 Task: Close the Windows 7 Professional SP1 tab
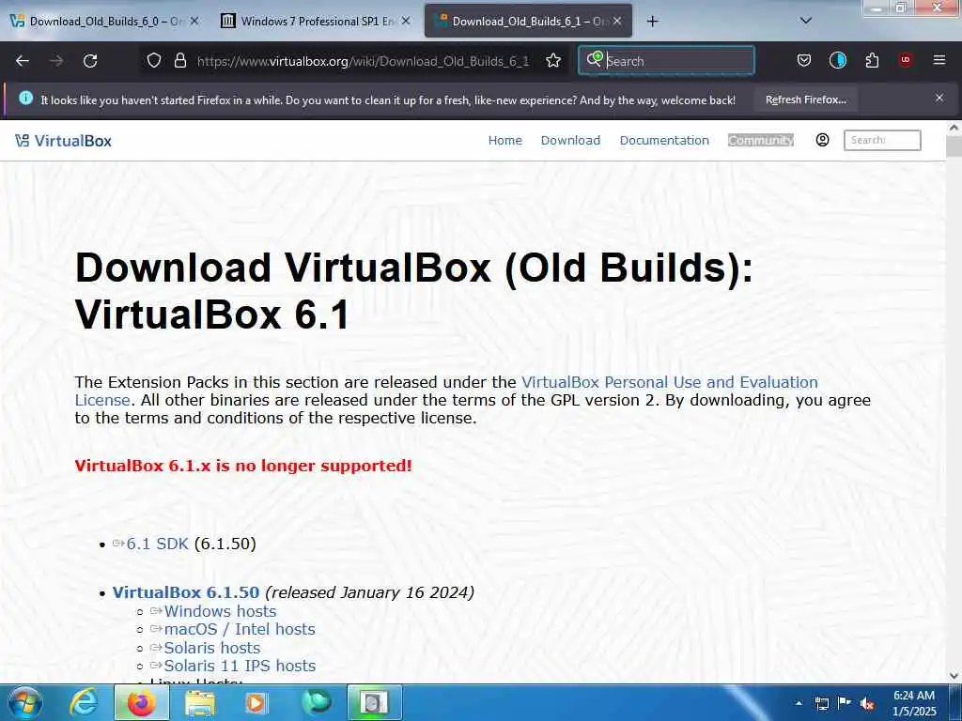tap(406, 21)
